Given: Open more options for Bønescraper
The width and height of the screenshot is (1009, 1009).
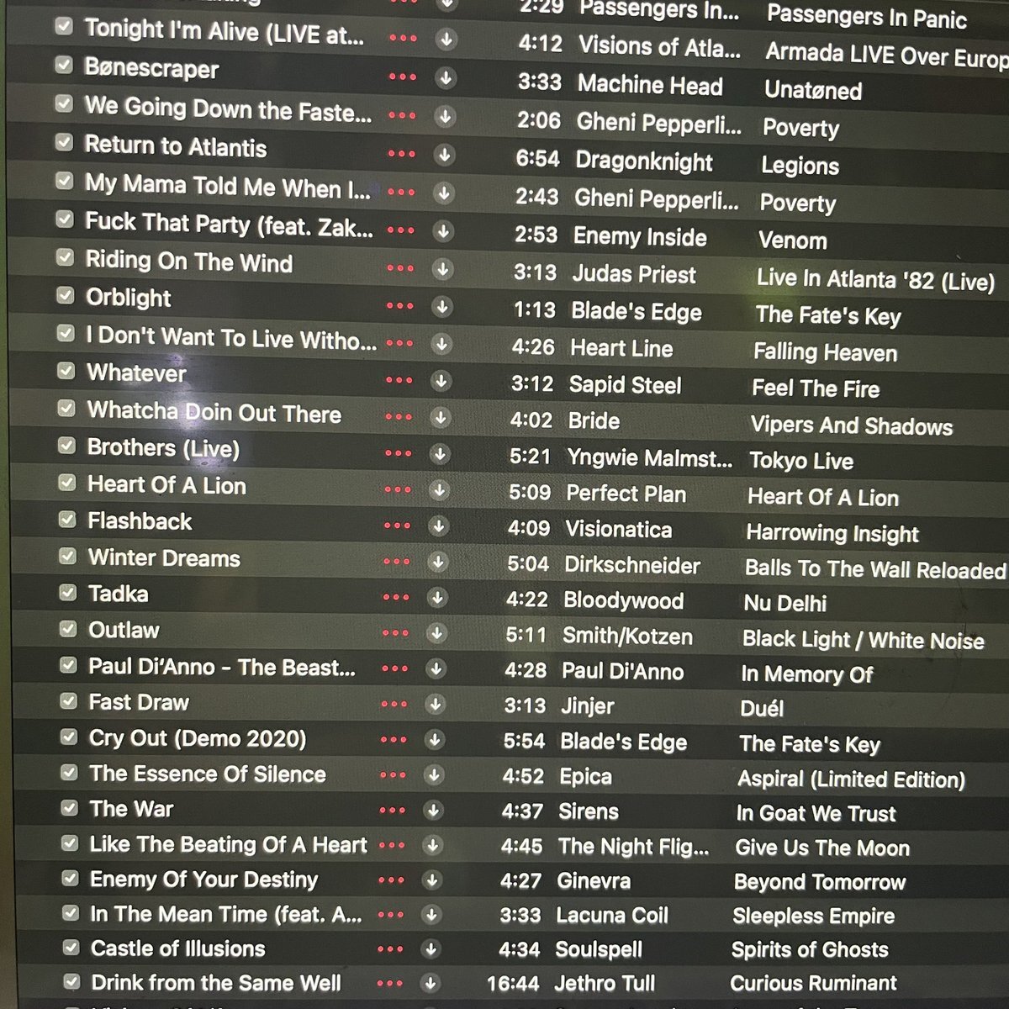Looking at the screenshot, I should [403, 77].
